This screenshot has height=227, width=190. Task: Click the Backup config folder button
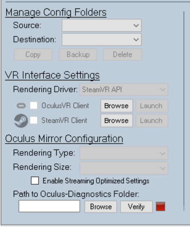click(x=78, y=55)
